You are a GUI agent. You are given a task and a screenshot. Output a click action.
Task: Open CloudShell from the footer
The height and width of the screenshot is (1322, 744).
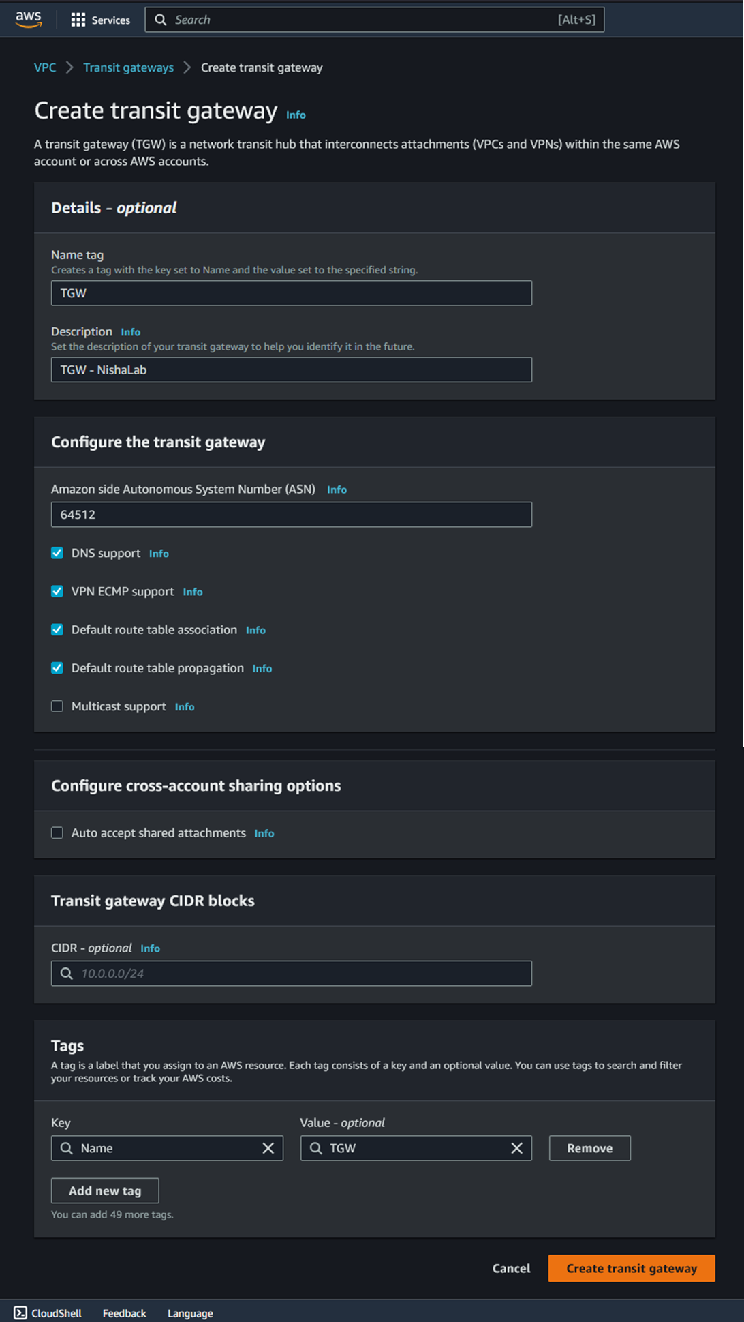pyautogui.click(x=48, y=1313)
